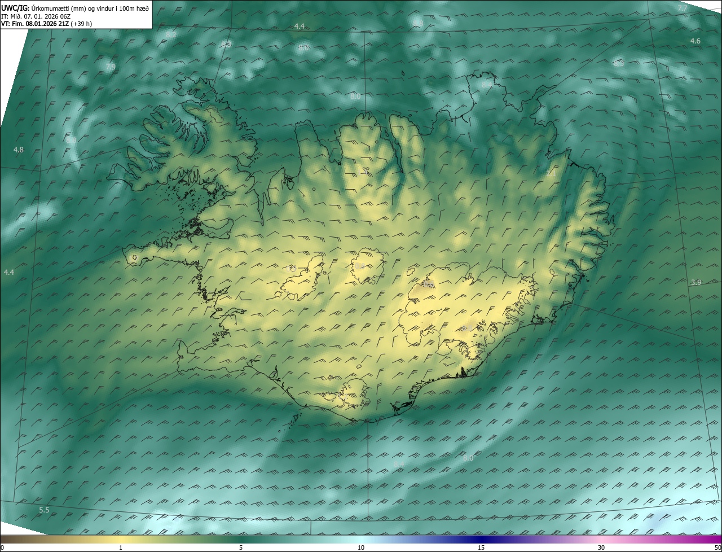
Task: Click the 7.7 value label on the map
Action: coord(683,8)
